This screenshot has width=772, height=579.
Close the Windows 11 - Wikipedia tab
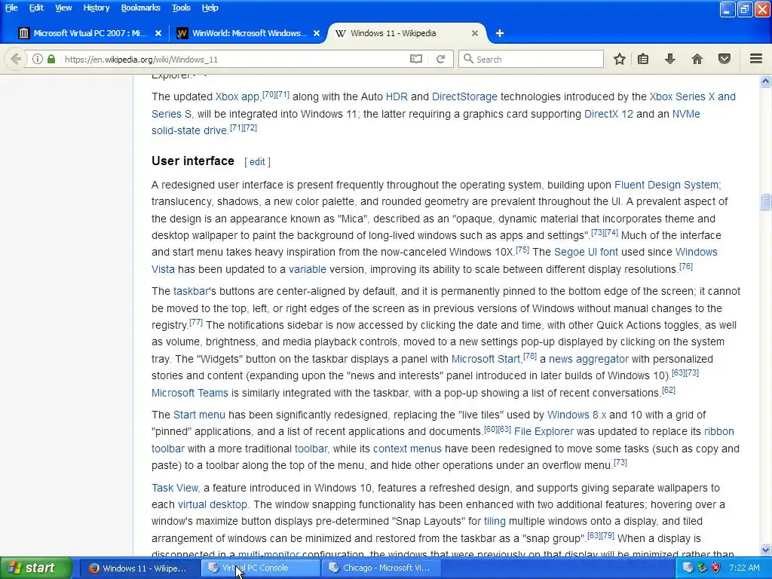click(x=475, y=33)
